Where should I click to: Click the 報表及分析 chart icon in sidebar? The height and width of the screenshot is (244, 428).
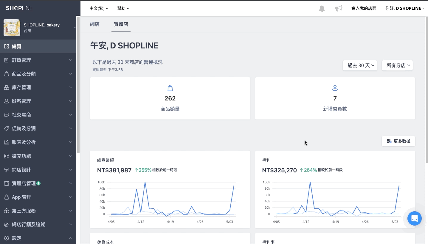(7, 142)
